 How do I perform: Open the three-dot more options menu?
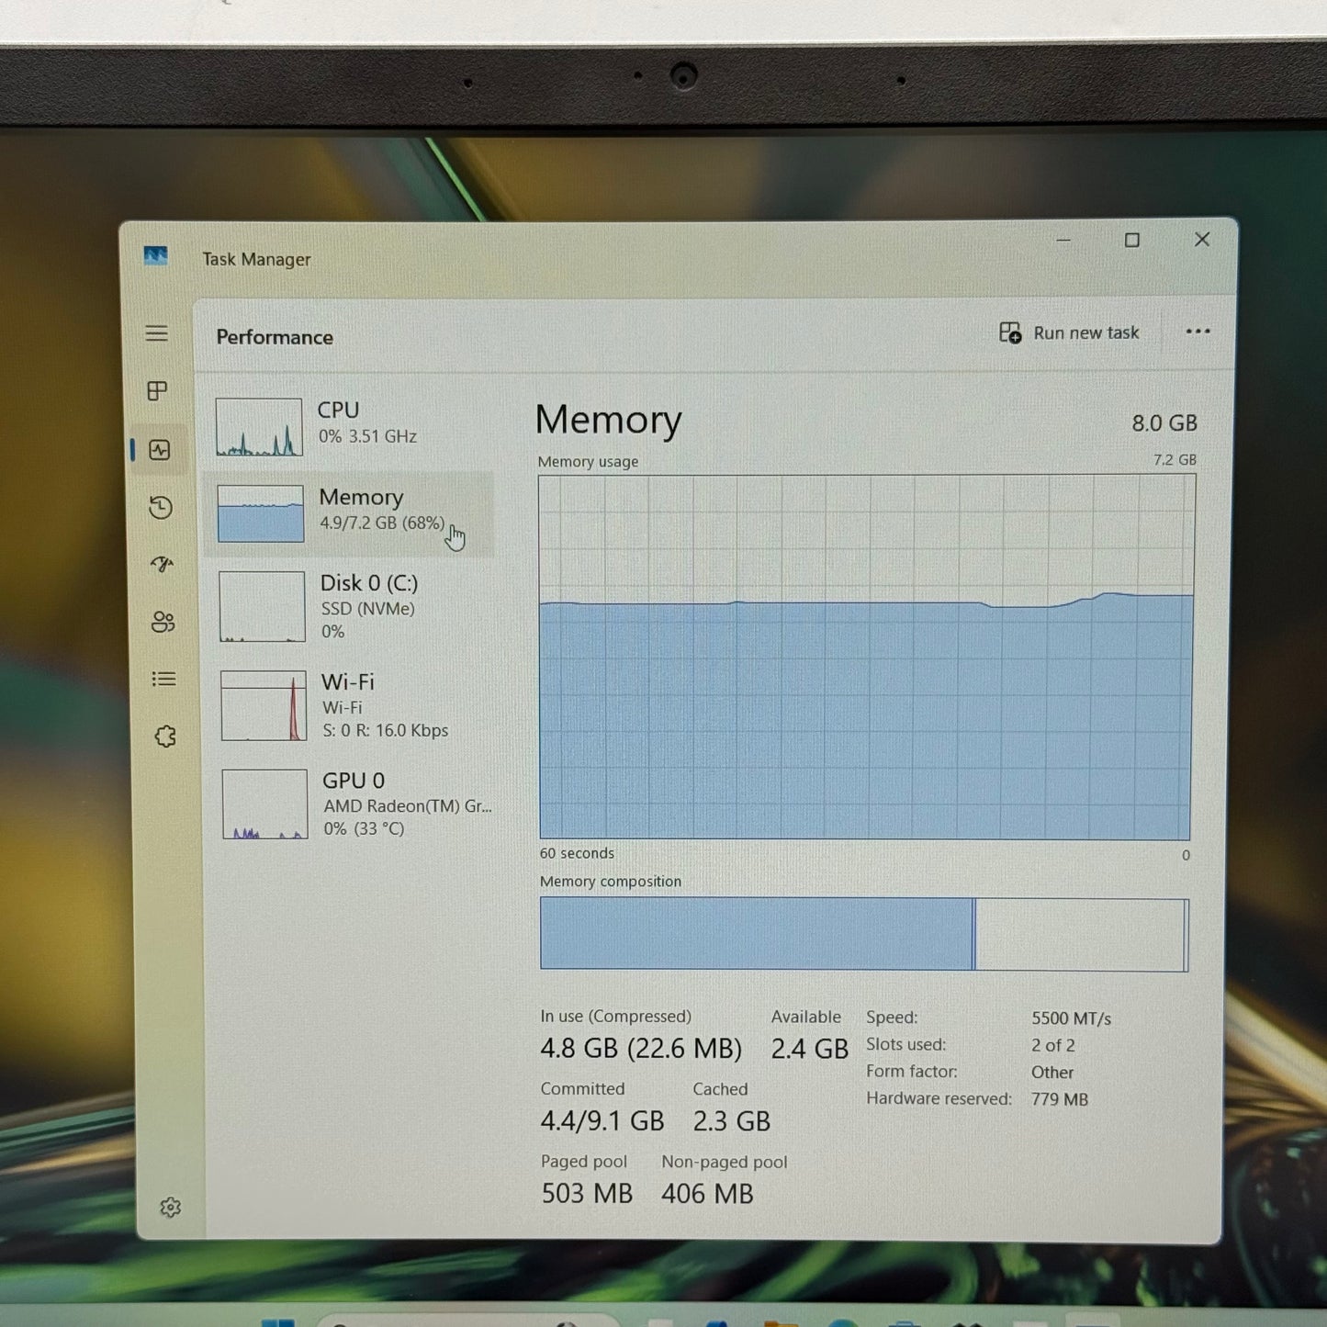[1198, 332]
